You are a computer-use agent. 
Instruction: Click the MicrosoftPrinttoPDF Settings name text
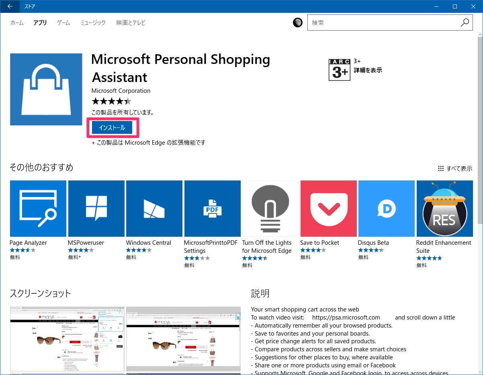(x=211, y=247)
